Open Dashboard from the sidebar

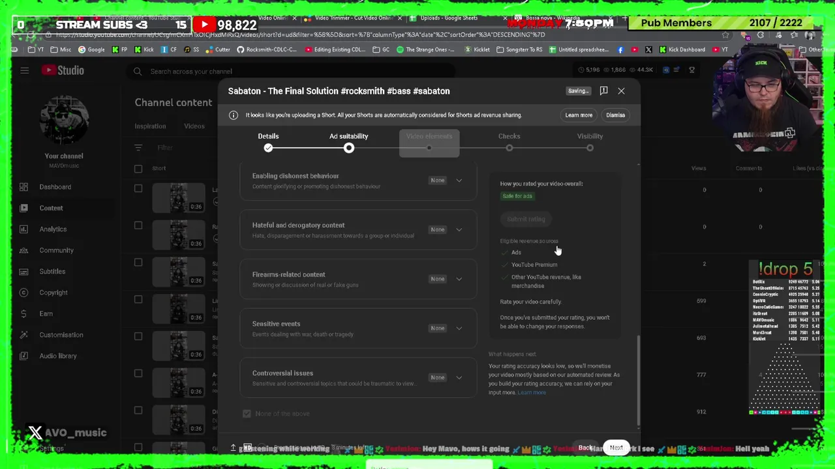point(55,187)
